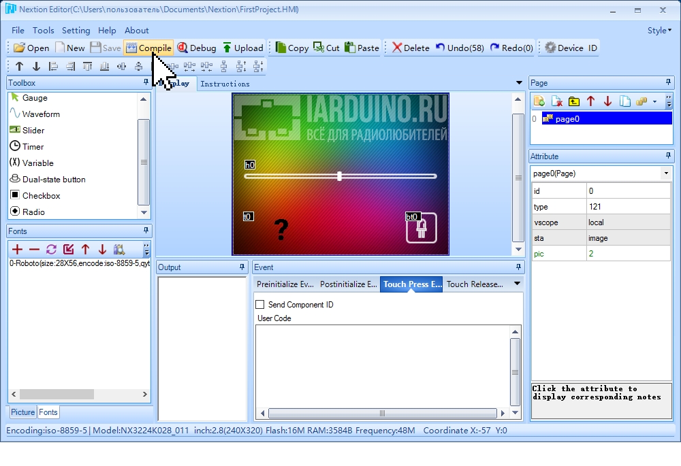The width and height of the screenshot is (681, 466).
Task: Import page with yellow folder icon
Action: click(573, 101)
